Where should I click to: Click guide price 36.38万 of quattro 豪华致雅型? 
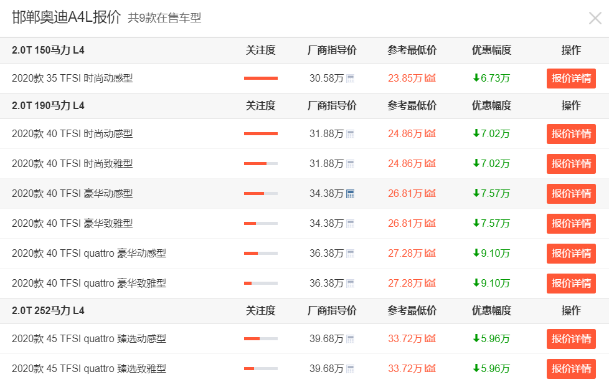click(326, 284)
